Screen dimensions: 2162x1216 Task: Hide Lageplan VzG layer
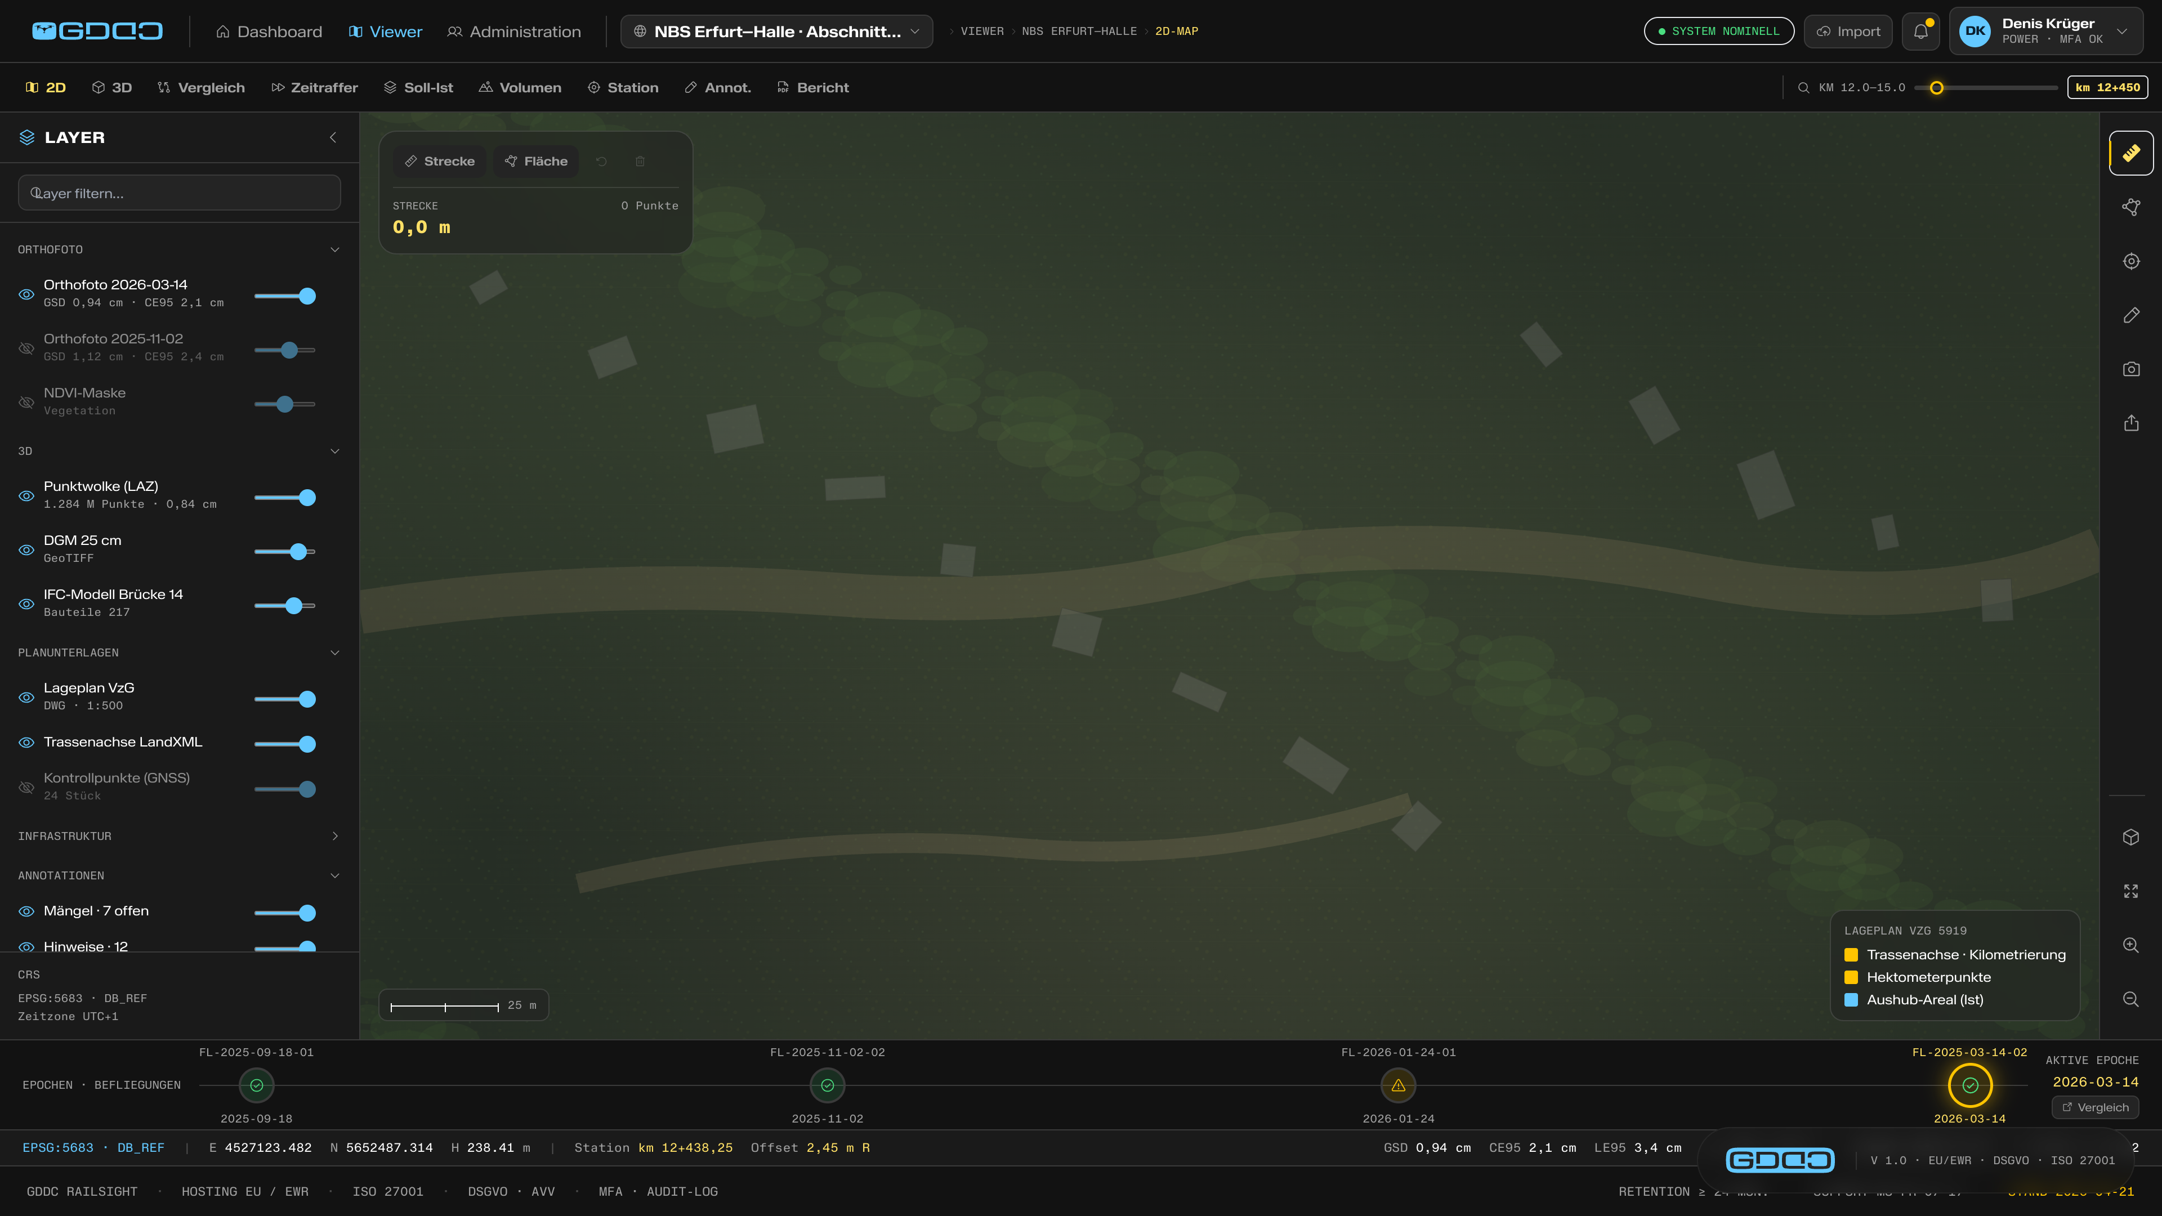pyautogui.click(x=27, y=698)
